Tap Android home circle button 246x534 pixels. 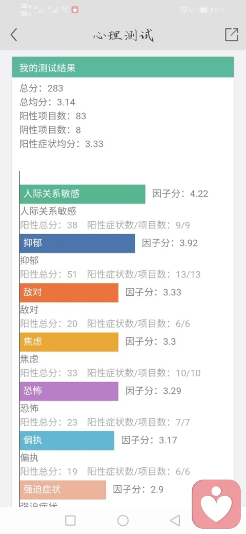(x=123, y=520)
